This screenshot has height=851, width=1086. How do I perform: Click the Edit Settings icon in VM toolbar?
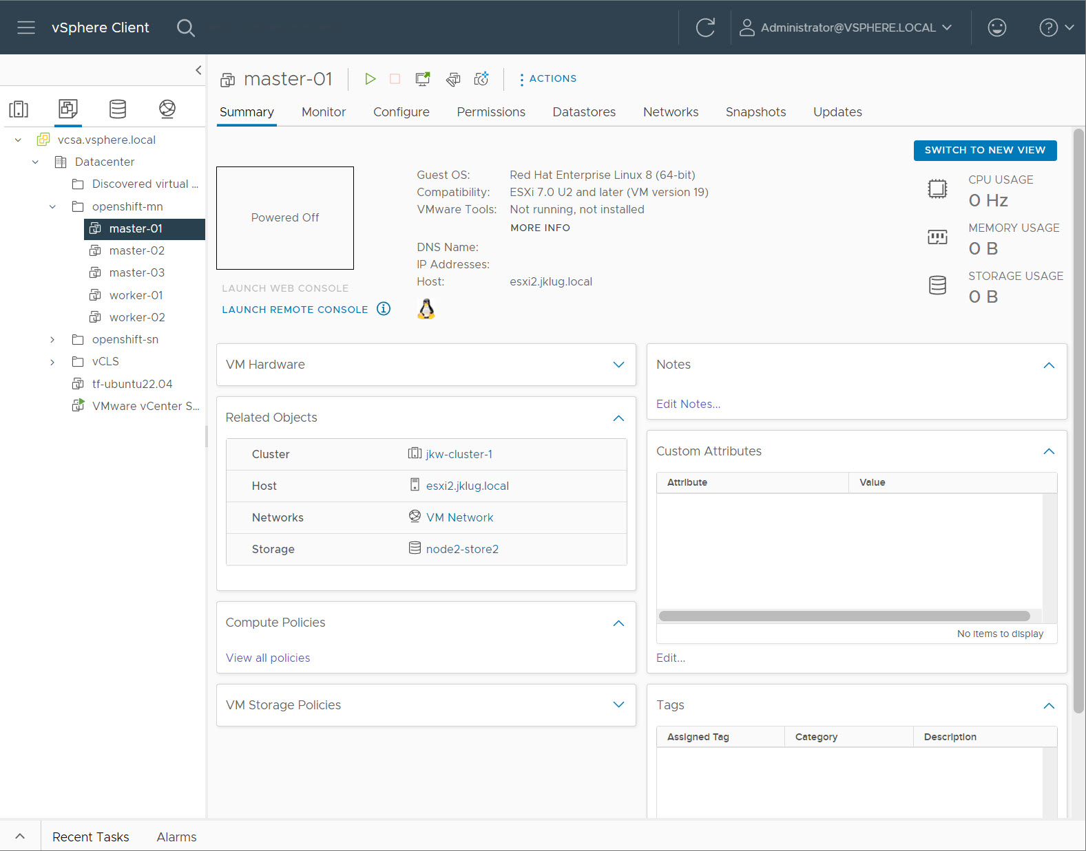click(452, 79)
